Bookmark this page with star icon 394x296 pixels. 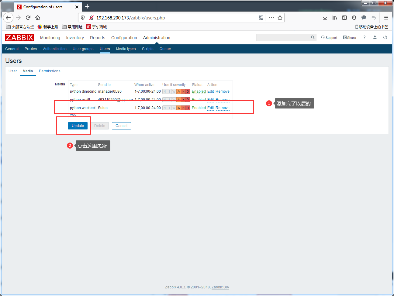(x=280, y=18)
